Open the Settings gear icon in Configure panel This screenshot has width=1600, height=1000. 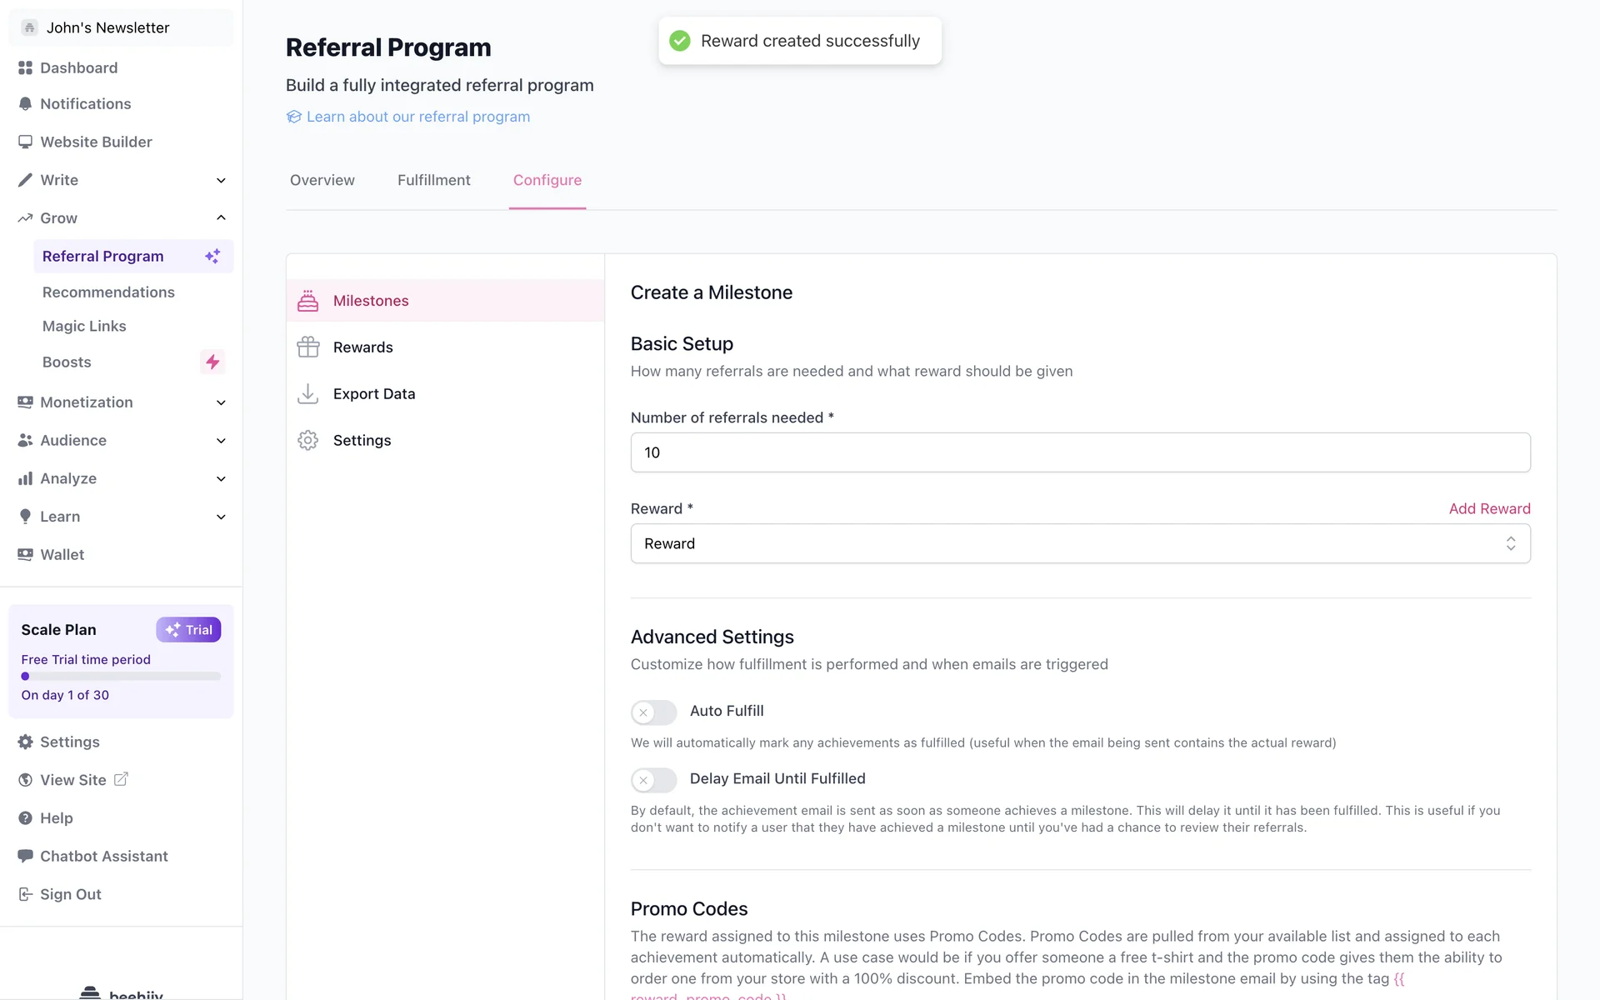pos(308,441)
